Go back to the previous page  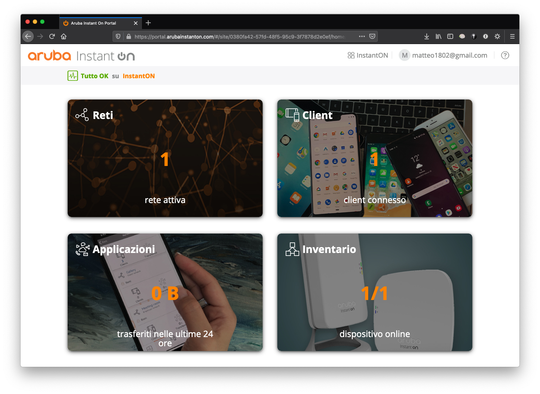[x=28, y=36]
